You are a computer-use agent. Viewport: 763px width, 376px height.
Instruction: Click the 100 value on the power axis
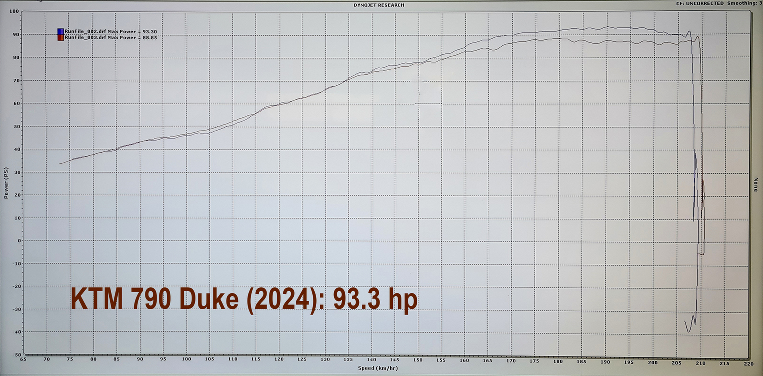14,11
